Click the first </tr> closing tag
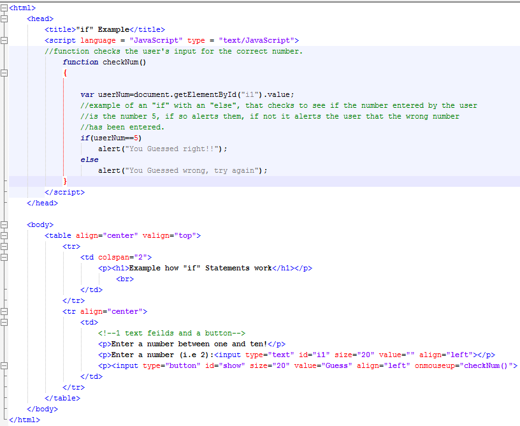The height and width of the screenshot is (426, 520). (74, 301)
